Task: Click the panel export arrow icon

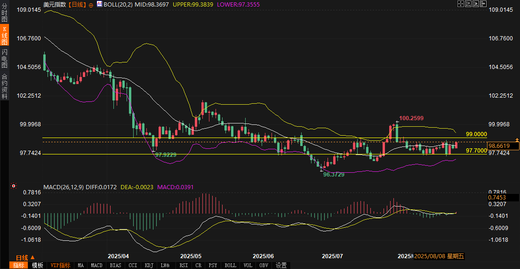Action: point(483,4)
